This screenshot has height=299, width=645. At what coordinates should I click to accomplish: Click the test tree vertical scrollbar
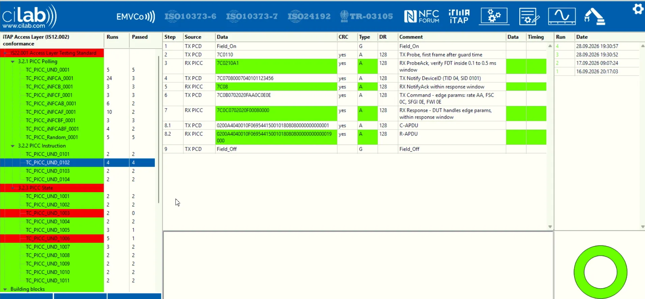pyautogui.click(x=158, y=129)
